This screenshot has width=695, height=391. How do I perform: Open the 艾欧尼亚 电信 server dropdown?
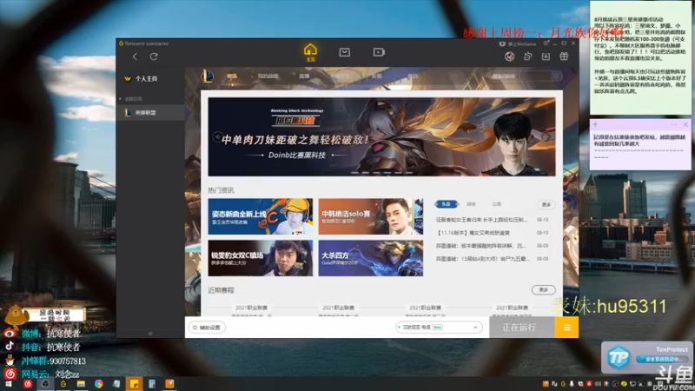pyautogui.click(x=439, y=328)
